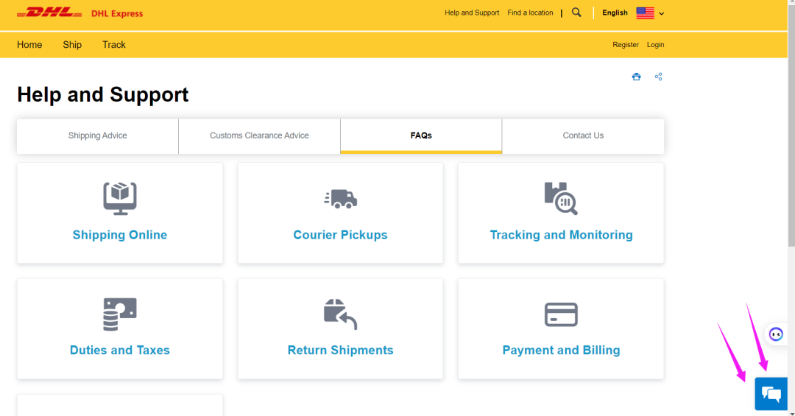The height and width of the screenshot is (416, 795).
Task: Open Tracking and Monitoring FAQ title
Action: [561, 235]
